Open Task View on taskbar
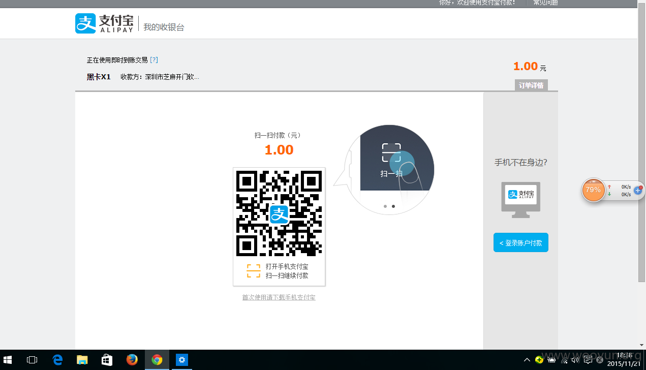646x370 pixels. coord(32,360)
